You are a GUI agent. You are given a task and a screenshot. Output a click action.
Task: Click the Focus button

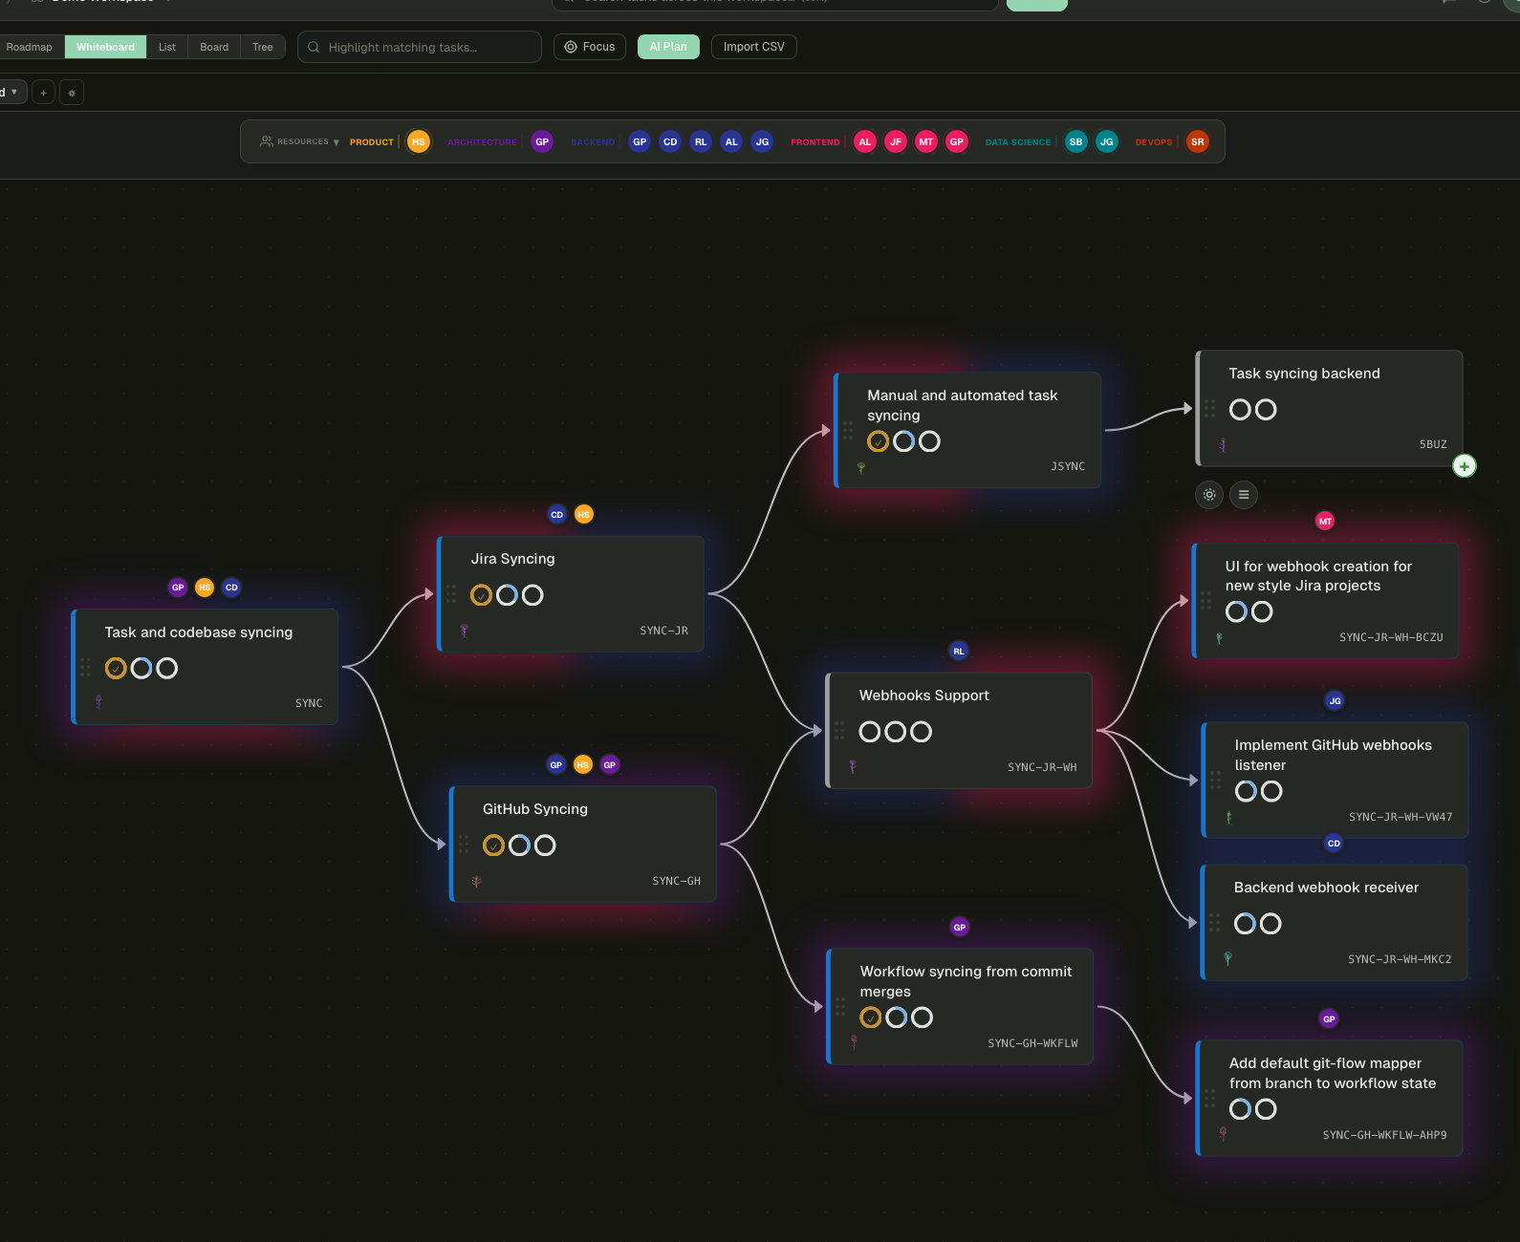tap(590, 47)
